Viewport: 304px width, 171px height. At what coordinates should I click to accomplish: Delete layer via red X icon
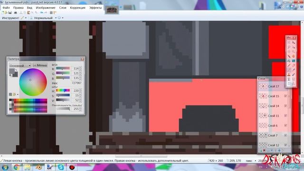[264, 151]
